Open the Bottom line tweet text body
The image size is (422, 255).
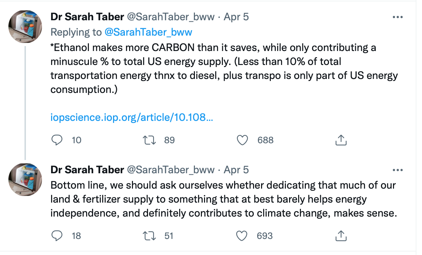click(223, 199)
